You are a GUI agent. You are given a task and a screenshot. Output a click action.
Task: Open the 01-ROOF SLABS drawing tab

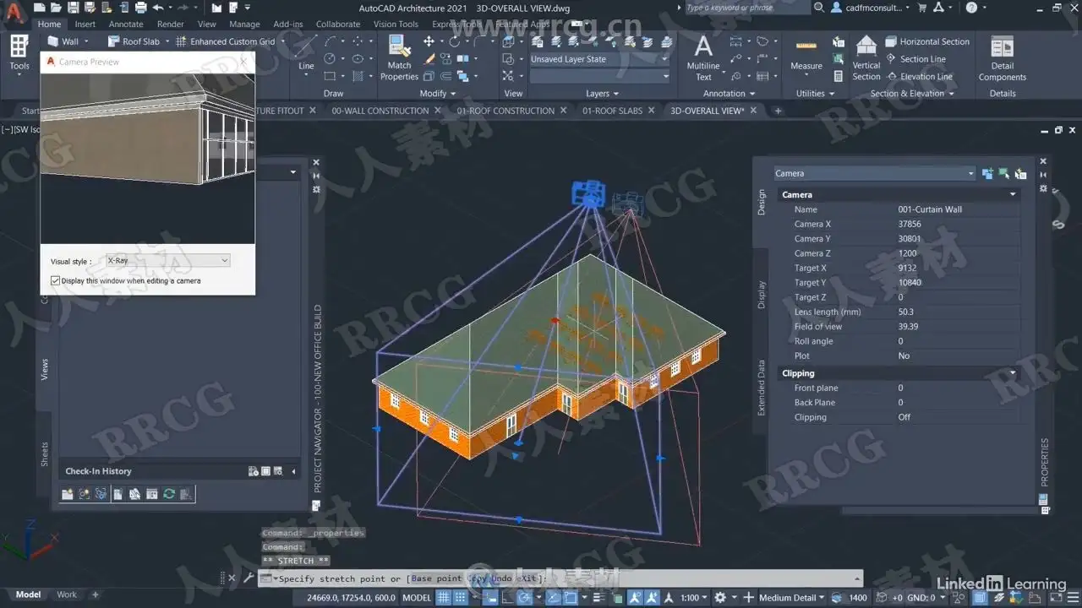pyautogui.click(x=612, y=111)
